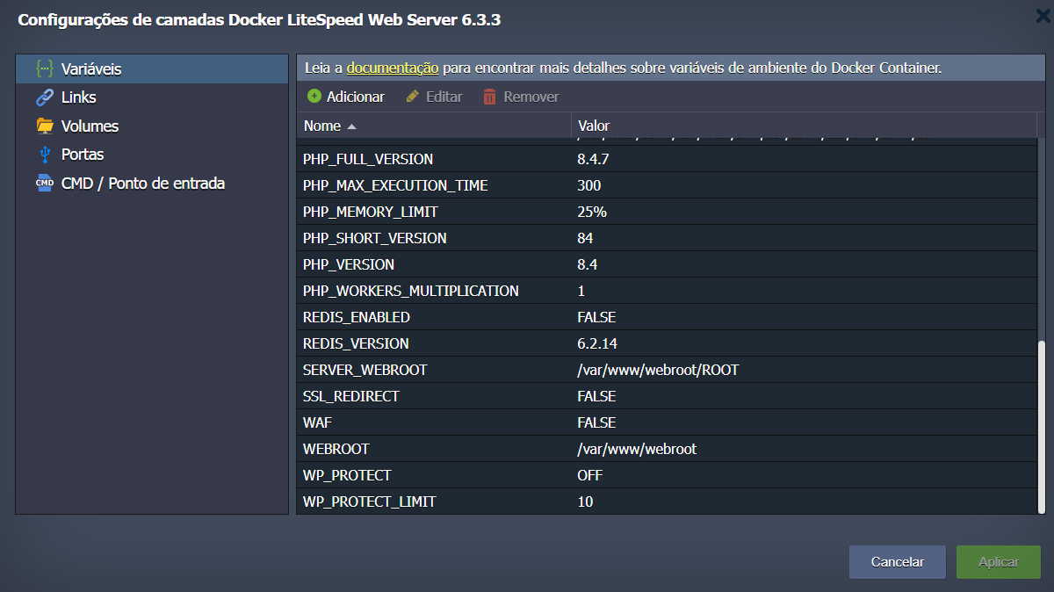Image resolution: width=1054 pixels, height=592 pixels.
Task: Add a new variable with Adicionar
Action: [346, 97]
